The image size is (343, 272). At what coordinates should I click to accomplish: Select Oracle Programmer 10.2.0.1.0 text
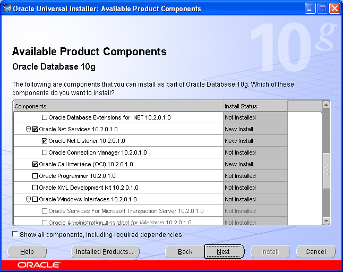click(77, 176)
